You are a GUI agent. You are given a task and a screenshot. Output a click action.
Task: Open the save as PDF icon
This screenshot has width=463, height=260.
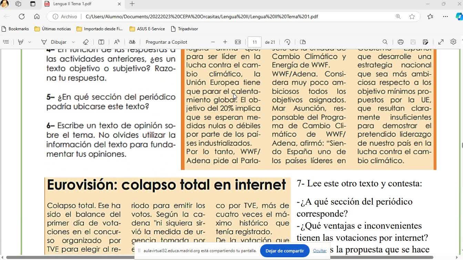point(425,42)
